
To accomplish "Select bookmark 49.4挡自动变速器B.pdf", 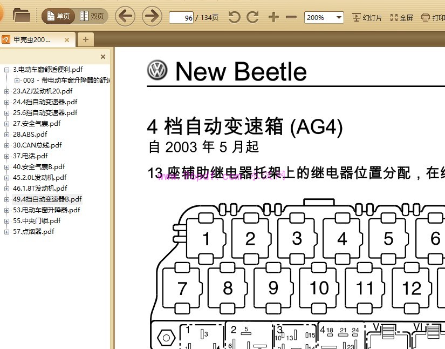I will tap(47, 199).
